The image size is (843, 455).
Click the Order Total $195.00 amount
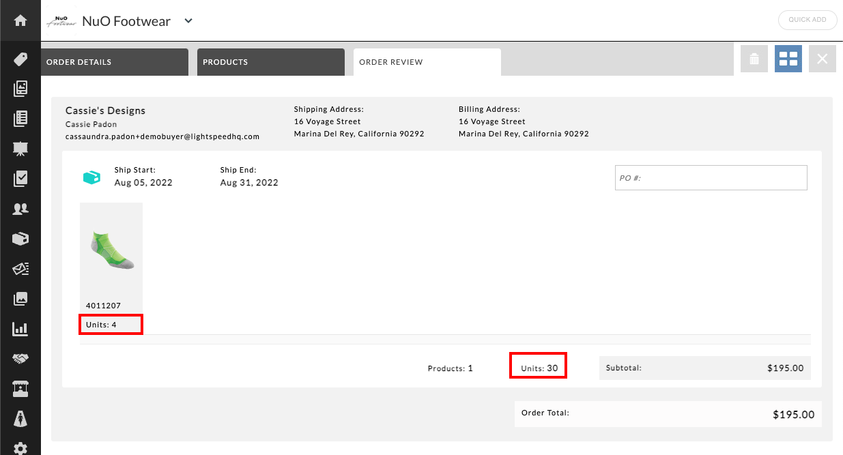[794, 414]
